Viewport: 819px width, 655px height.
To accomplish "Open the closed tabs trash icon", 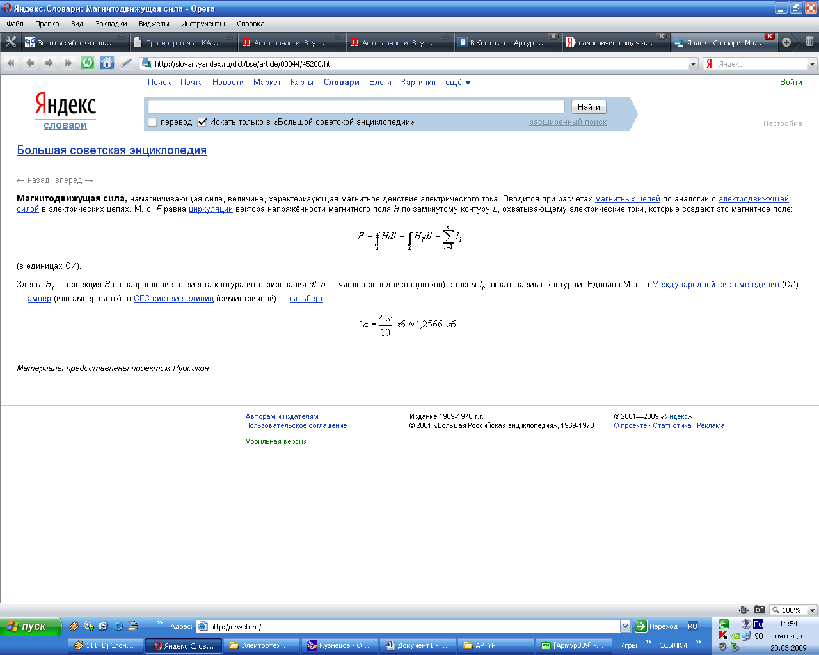I will (x=809, y=42).
